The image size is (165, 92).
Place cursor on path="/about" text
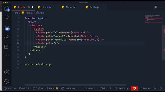coord(55,36)
